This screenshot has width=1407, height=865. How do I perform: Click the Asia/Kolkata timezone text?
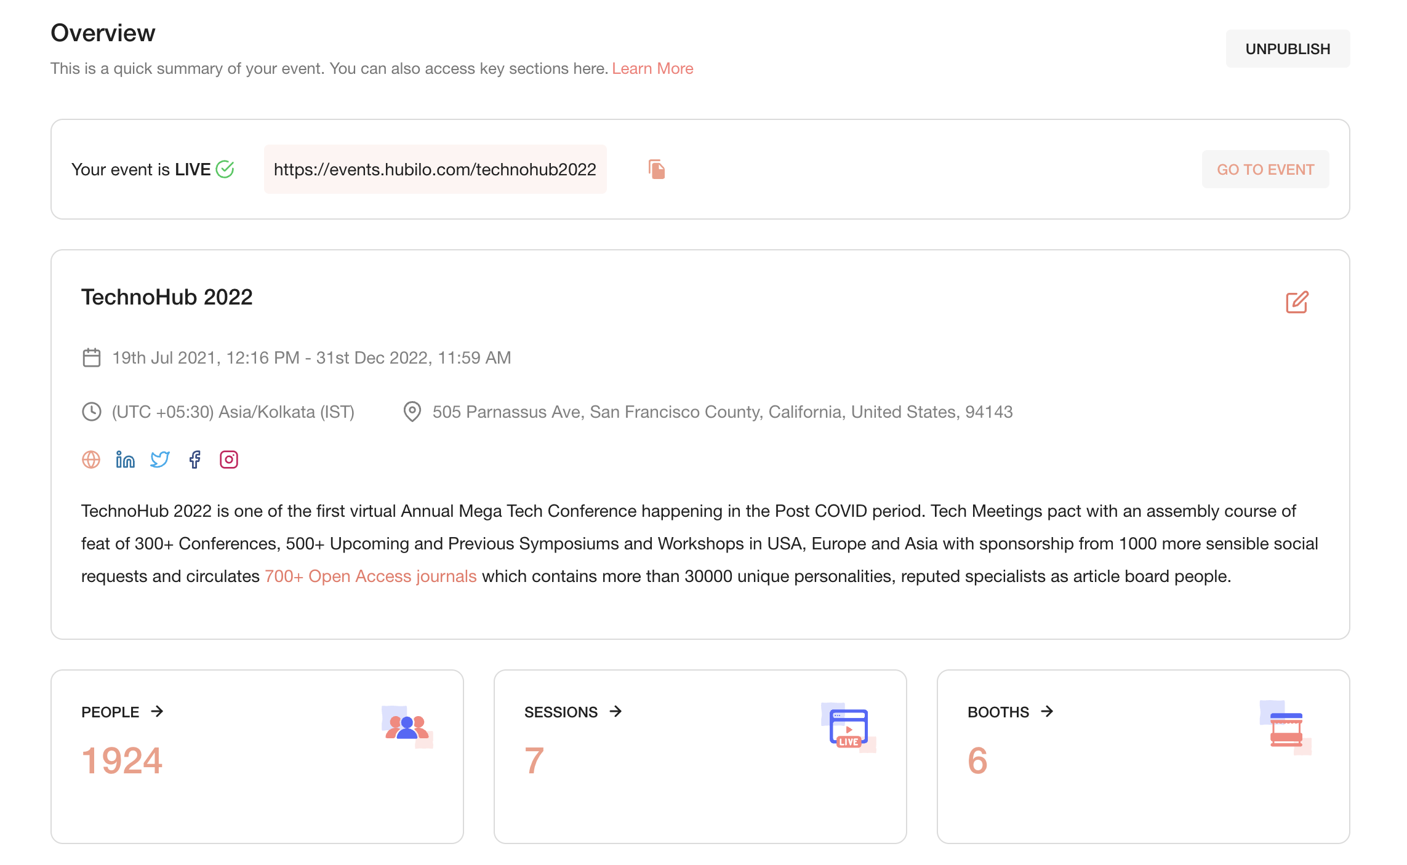[233, 412]
